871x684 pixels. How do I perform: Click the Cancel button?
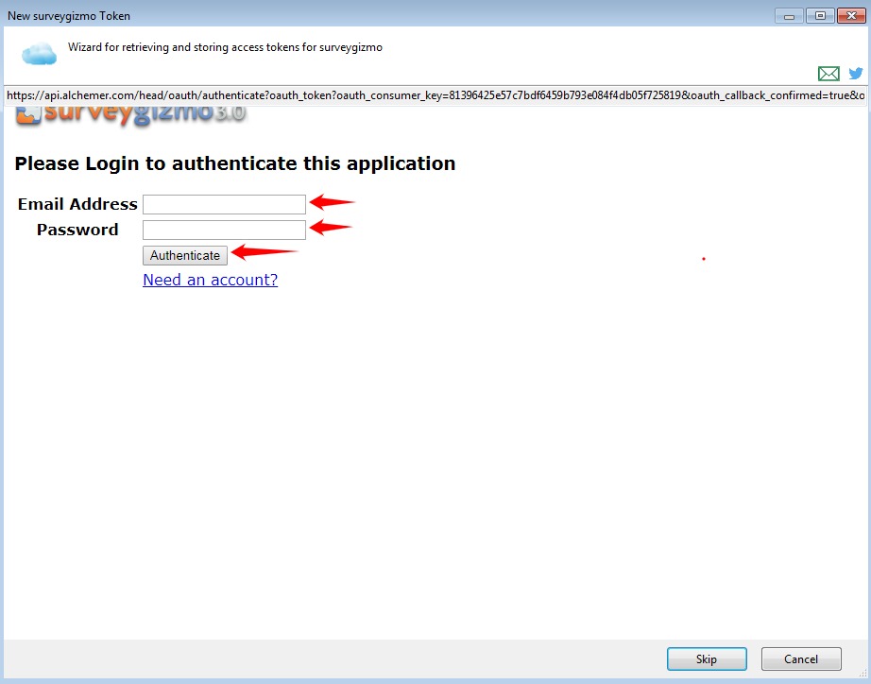tap(801, 659)
